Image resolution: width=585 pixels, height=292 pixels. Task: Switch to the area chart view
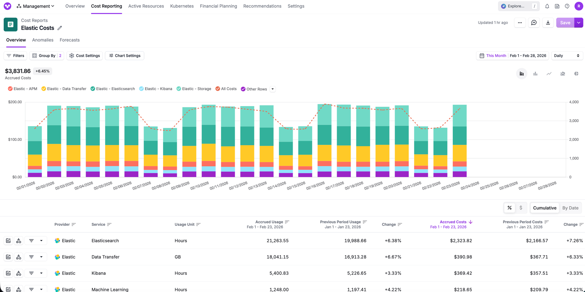(563, 74)
